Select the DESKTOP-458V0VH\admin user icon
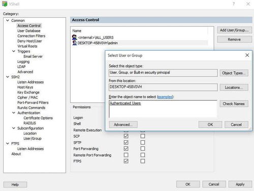The image size is (254, 191). 75,43
